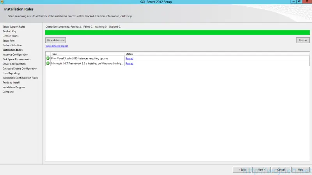Click the Next button
Image resolution: width=312 pixels, height=175 pixels.
(261, 170)
